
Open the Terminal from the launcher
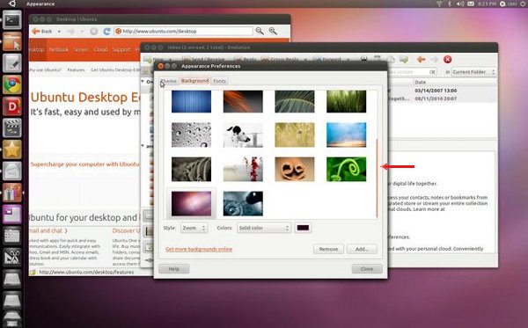point(12,20)
